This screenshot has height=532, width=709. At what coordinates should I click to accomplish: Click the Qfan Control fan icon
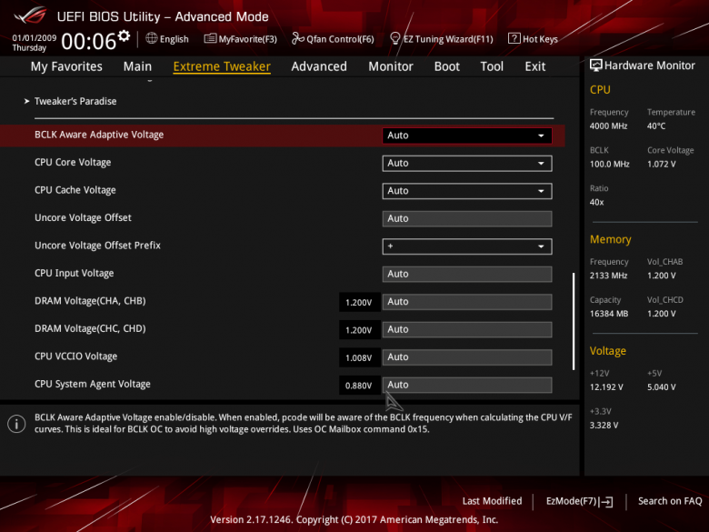coord(297,38)
